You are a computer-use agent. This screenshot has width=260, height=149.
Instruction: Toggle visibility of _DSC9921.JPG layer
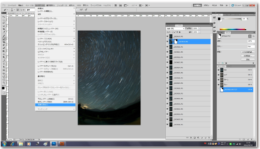[x=168, y=52]
